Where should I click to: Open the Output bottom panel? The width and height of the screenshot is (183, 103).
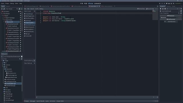27,101
